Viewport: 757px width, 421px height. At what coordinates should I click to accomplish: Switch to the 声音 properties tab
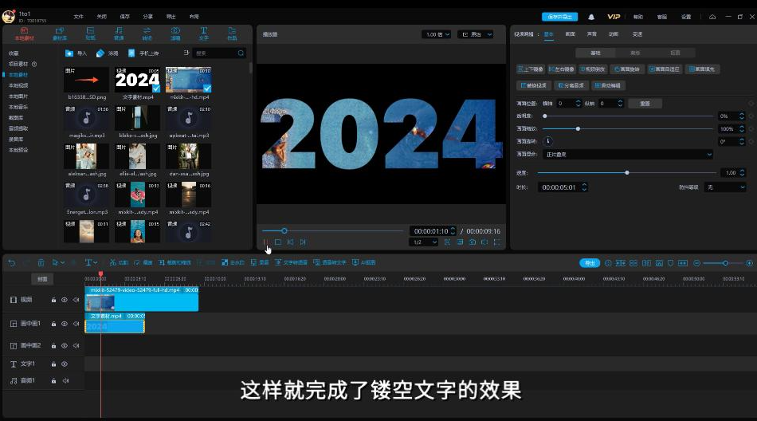(x=591, y=34)
